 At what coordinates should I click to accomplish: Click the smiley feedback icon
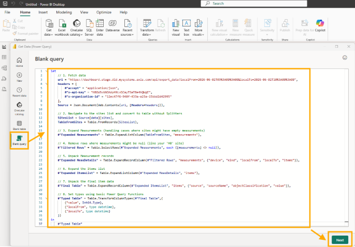click(345, 57)
